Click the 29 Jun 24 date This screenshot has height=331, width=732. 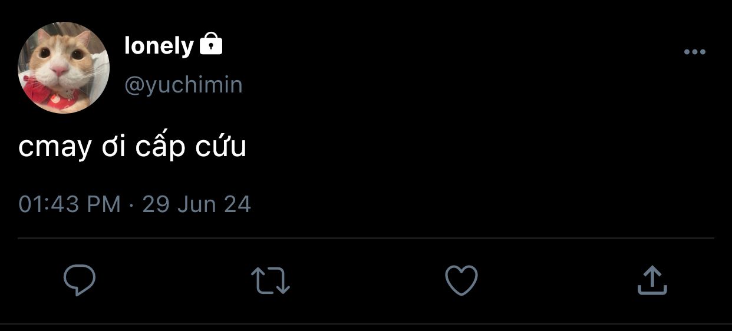[x=197, y=204]
